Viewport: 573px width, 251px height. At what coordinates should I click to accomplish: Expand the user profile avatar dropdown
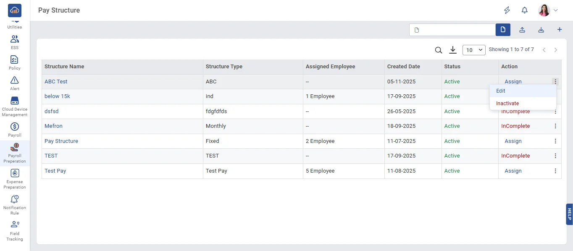click(x=548, y=10)
